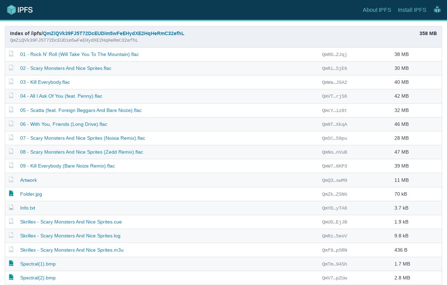Click the 436 B size of m3u file

click(401, 250)
